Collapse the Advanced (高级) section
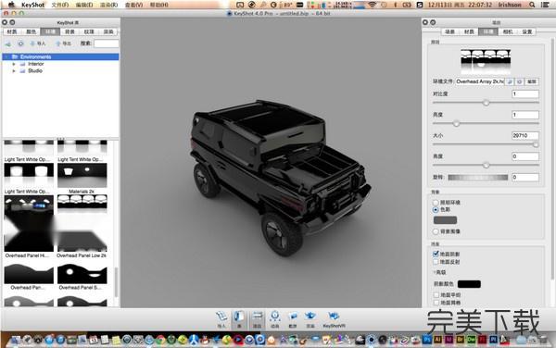Screen dimensions: 556x348 (x=434, y=272)
